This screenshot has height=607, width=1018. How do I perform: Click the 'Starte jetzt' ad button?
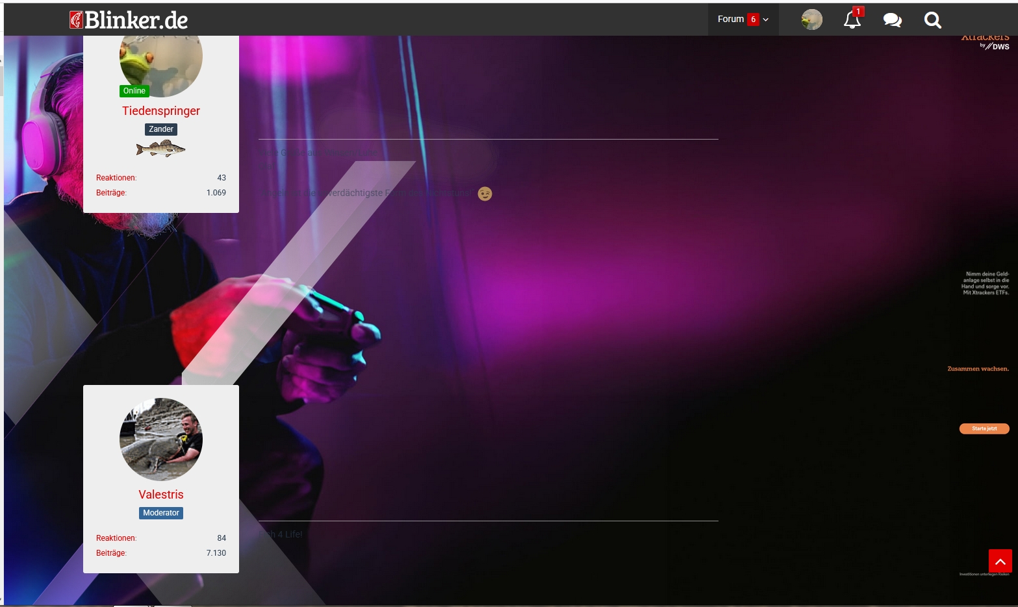pos(984,428)
